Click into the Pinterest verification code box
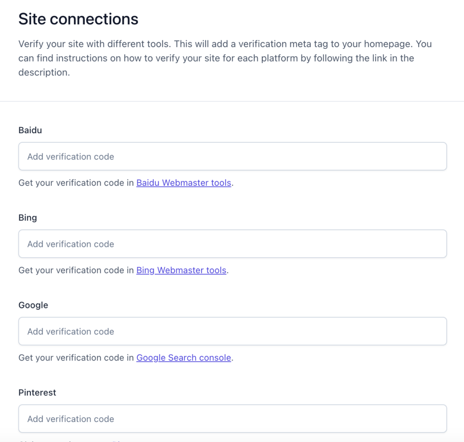464x442 pixels. point(232,419)
